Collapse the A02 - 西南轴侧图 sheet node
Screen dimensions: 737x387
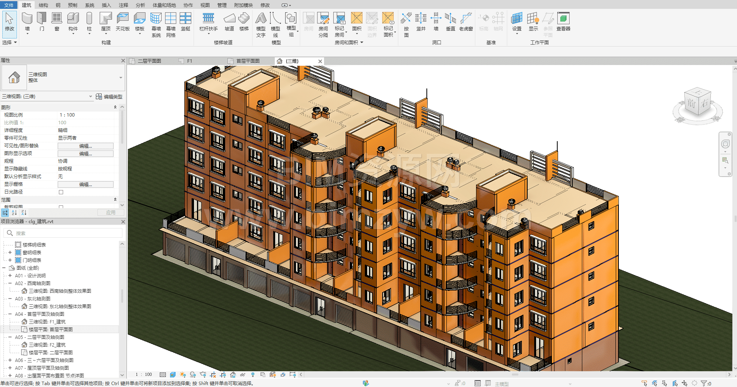tap(10, 283)
